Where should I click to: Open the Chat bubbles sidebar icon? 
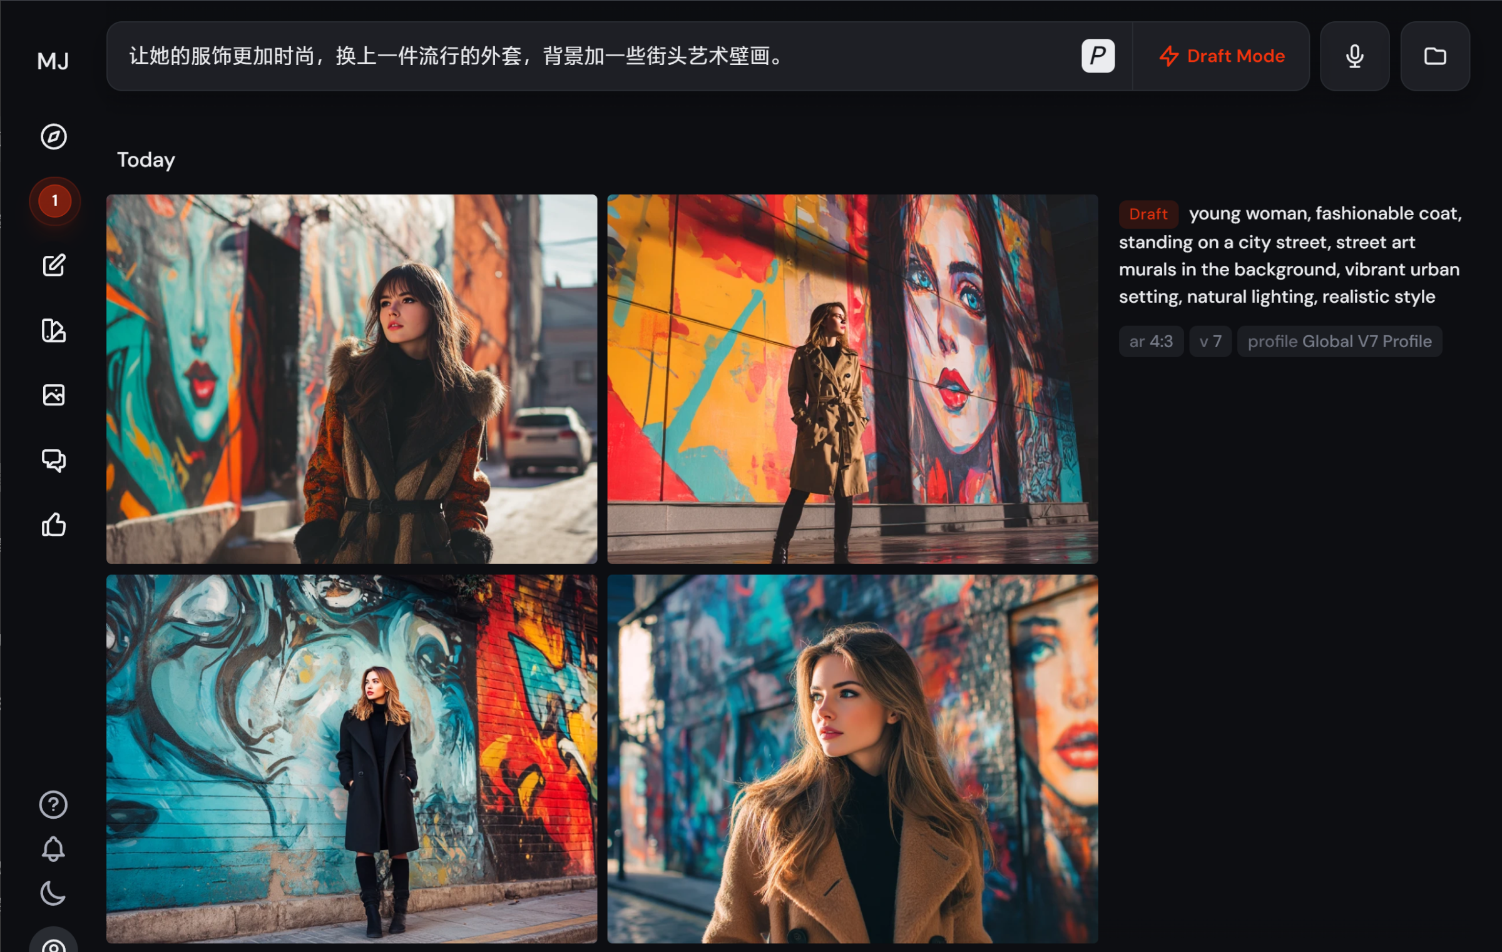click(54, 460)
